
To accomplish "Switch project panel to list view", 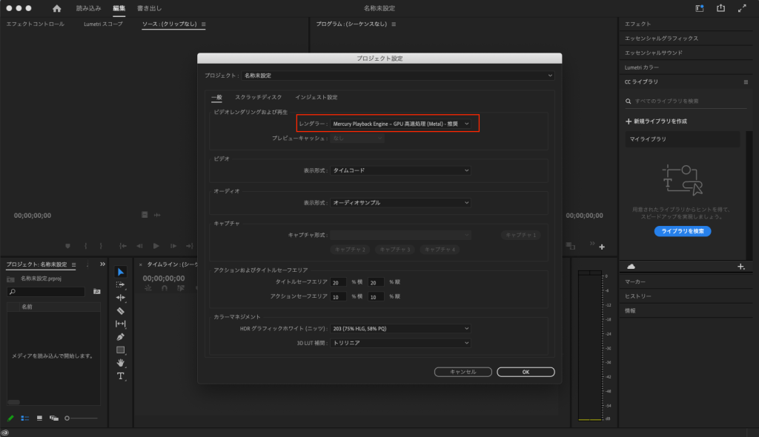I will pos(24,418).
